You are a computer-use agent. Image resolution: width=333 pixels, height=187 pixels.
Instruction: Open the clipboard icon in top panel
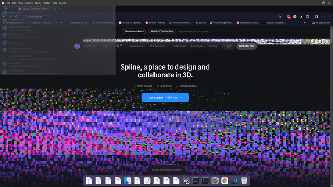point(323,3)
